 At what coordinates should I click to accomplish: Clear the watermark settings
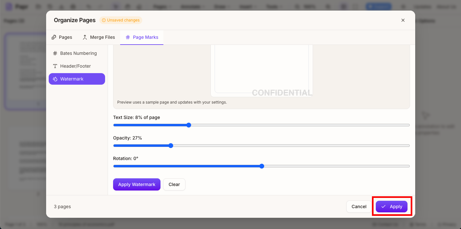(x=174, y=184)
